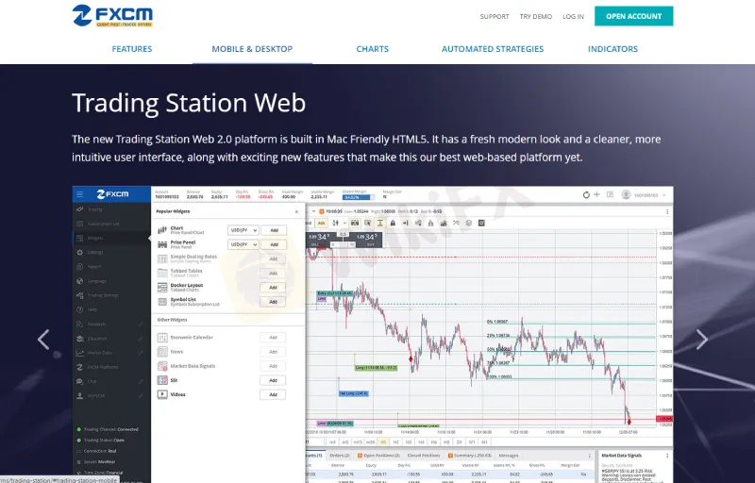Add the Videos widget

point(273,394)
